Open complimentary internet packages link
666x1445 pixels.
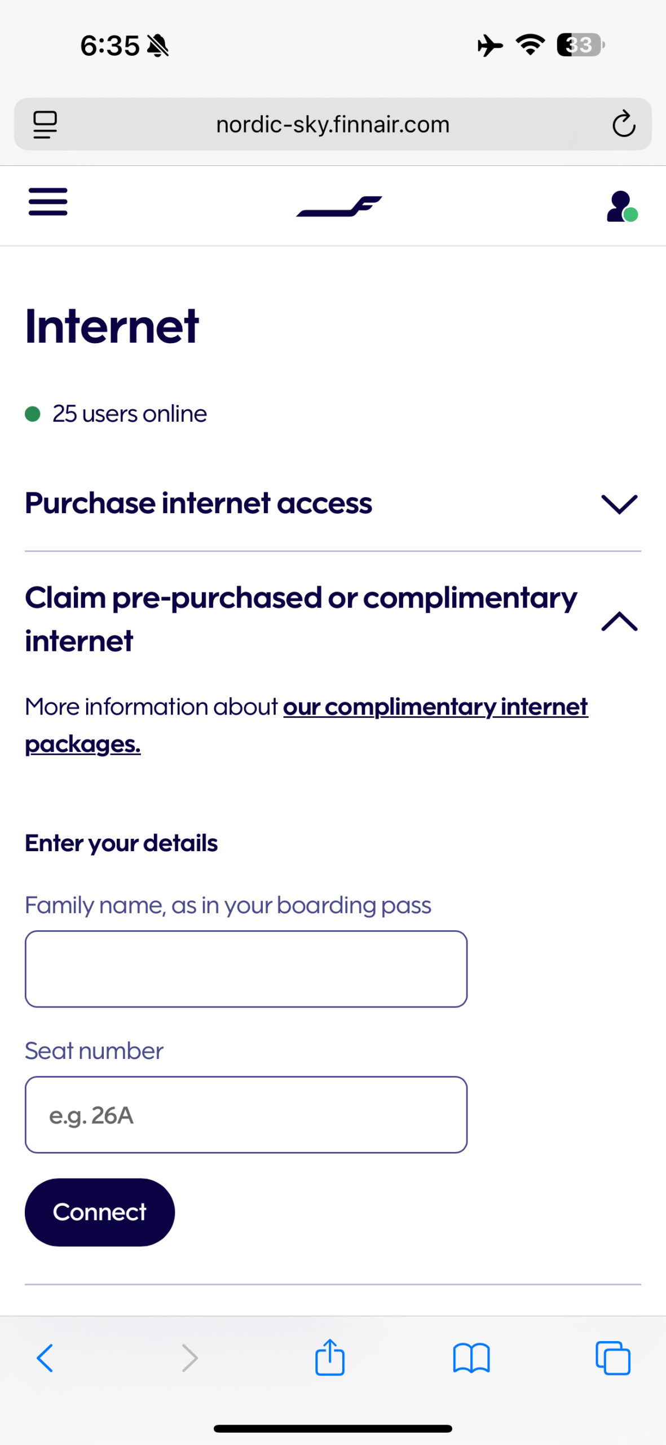(x=435, y=708)
